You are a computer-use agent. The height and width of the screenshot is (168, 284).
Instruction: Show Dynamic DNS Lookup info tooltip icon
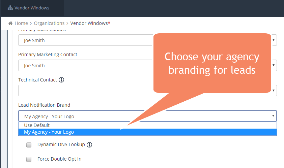click(x=89, y=145)
